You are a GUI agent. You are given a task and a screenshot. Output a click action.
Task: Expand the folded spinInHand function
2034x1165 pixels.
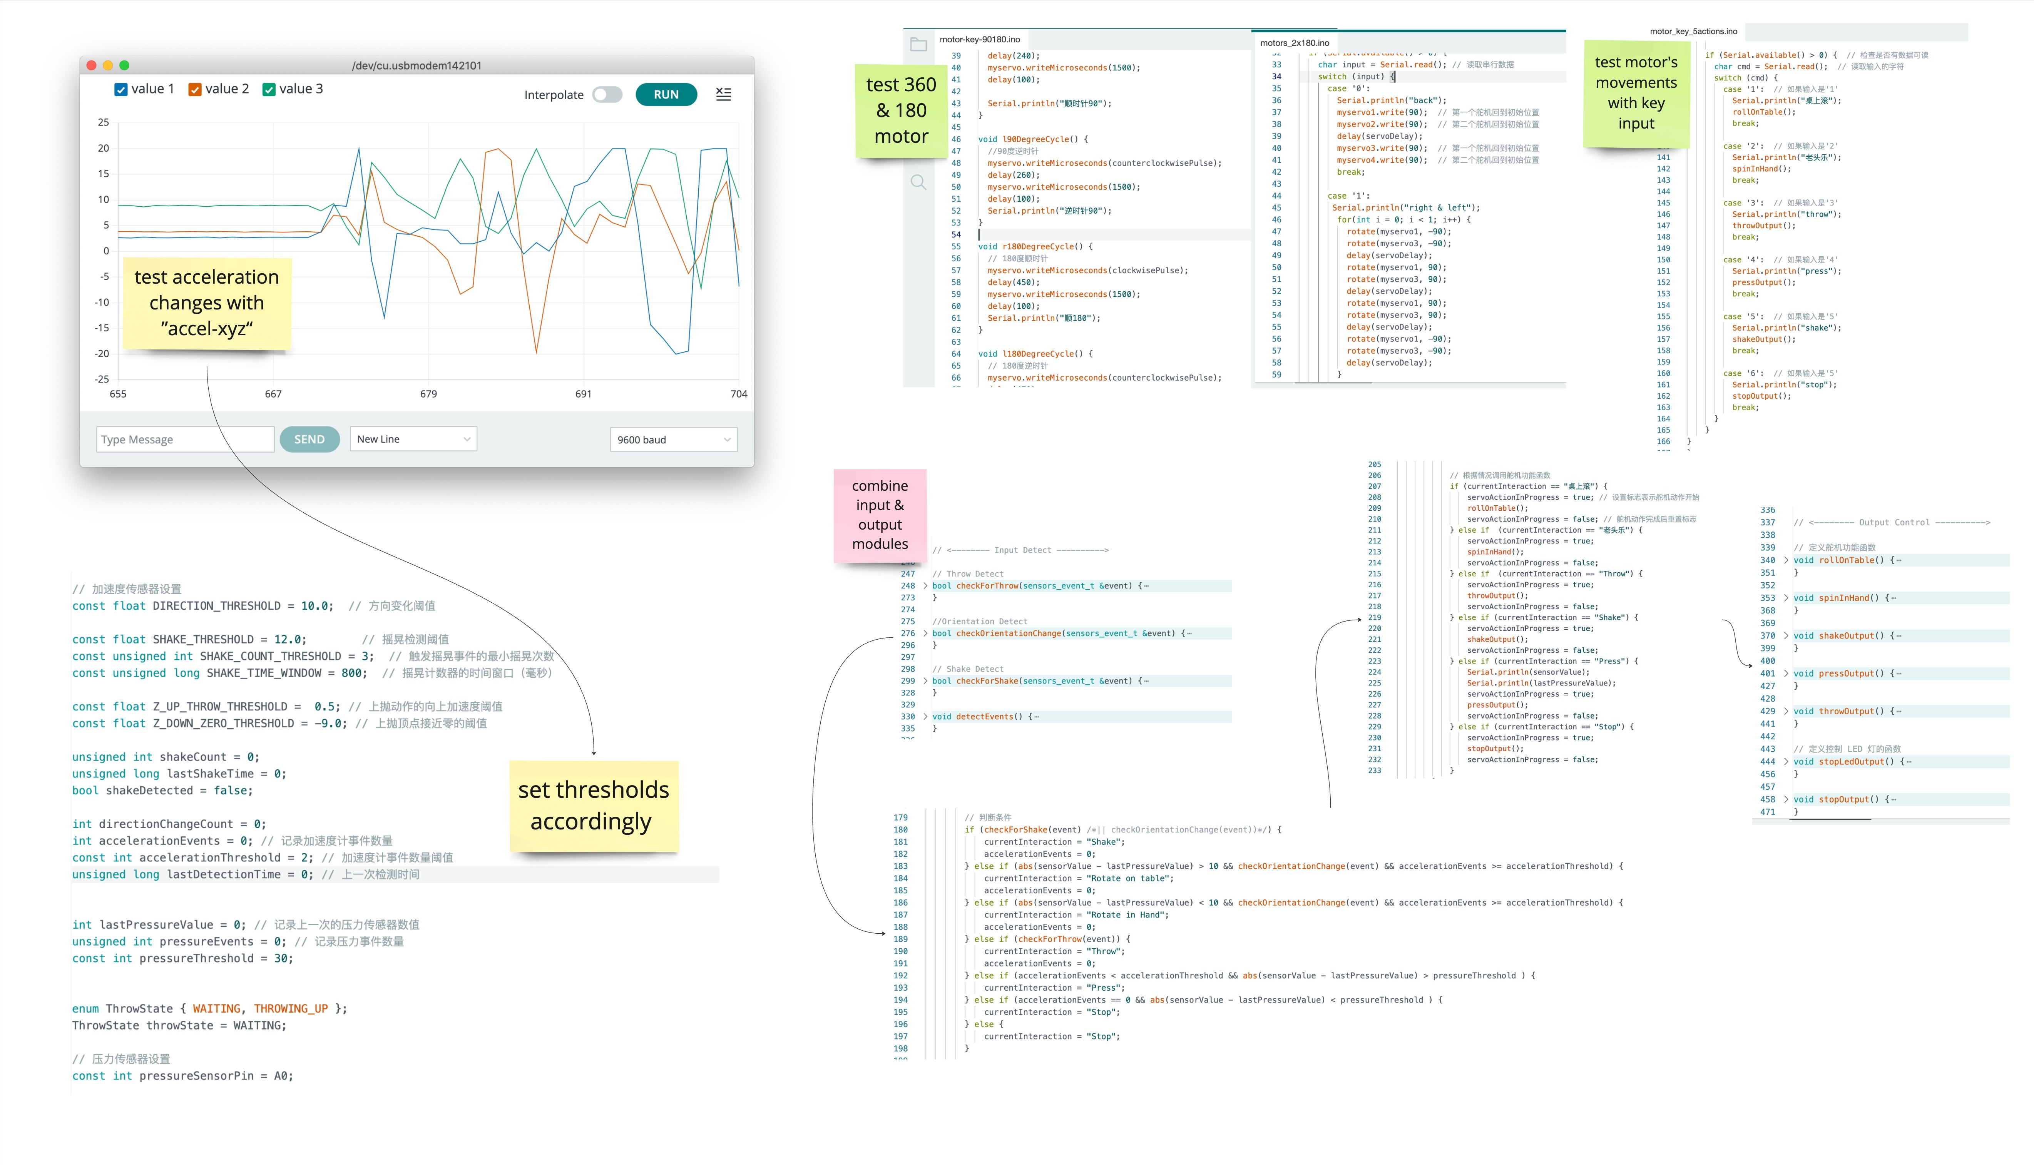[x=1786, y=598]
